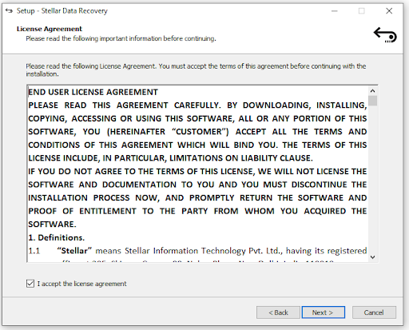
Task: Uncheck I accept the license agreement
Action: point(30,284)
